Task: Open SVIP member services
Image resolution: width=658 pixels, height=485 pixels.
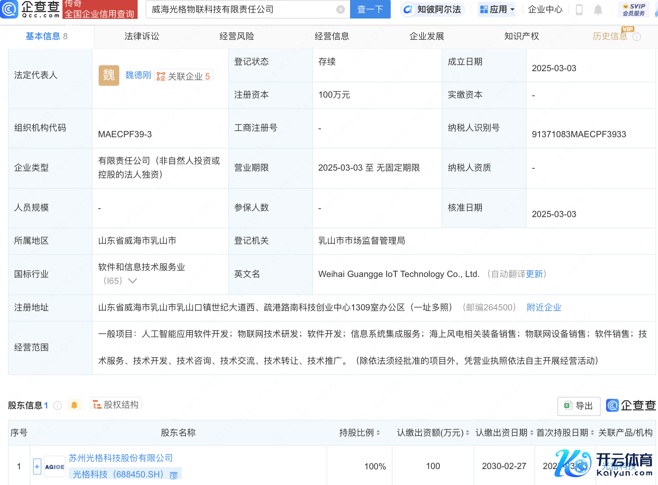Action: (634, 9)
